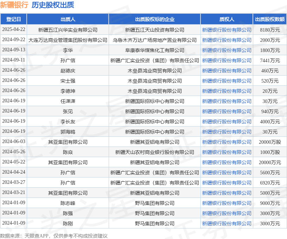Select the amount 1000万股
Viewport: 287px width, 239px height.
[x=270, y=152]
